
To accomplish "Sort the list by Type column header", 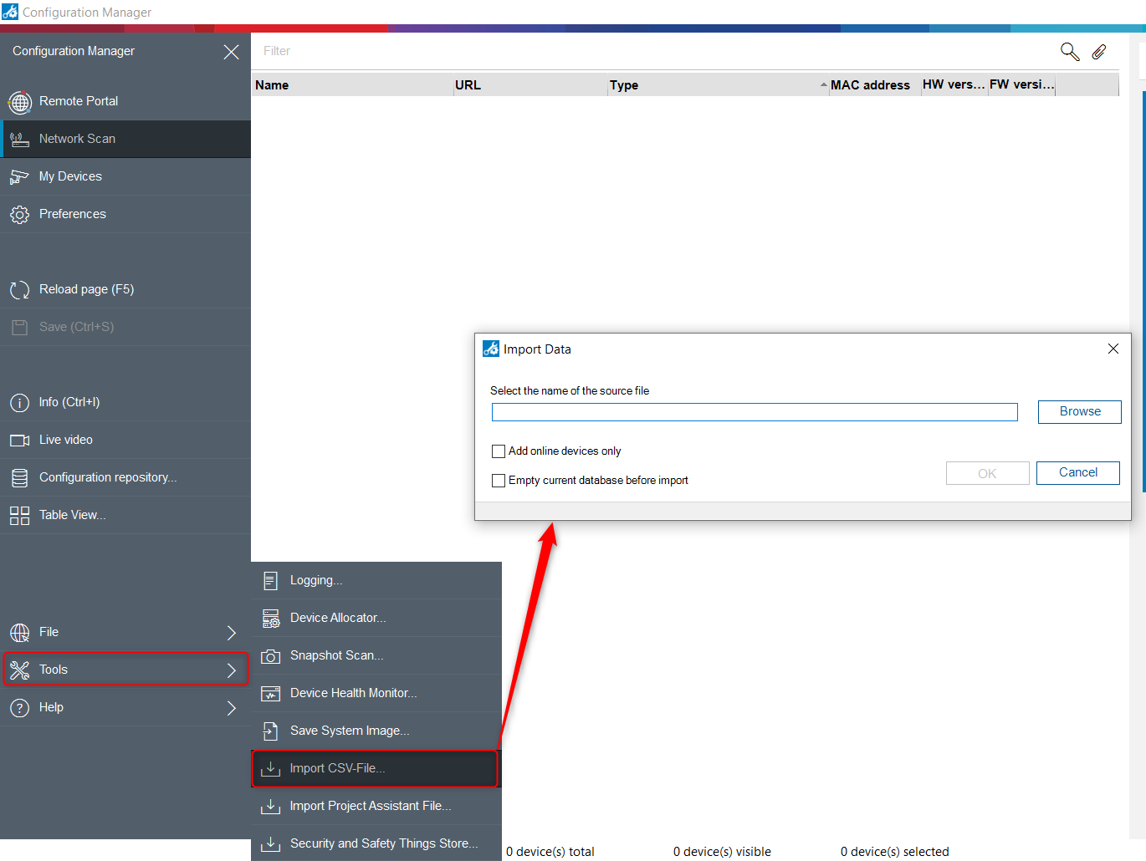I will click(623, 85).
